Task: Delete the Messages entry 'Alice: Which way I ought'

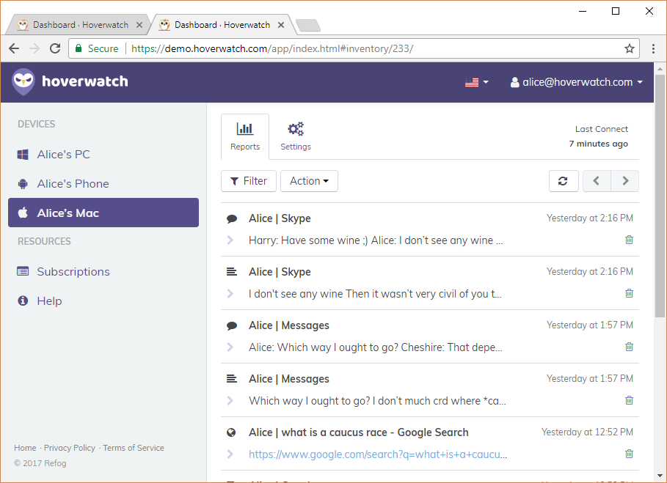Action: 629,347
